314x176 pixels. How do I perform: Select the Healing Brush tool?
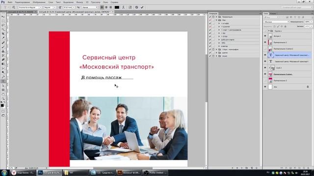pyautogui.click(x=3, y=43)
